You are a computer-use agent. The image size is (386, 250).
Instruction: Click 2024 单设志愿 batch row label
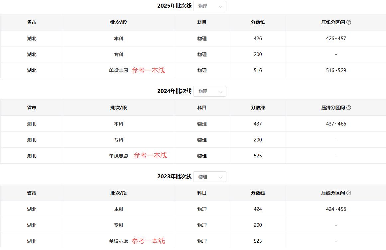point(118,156)
